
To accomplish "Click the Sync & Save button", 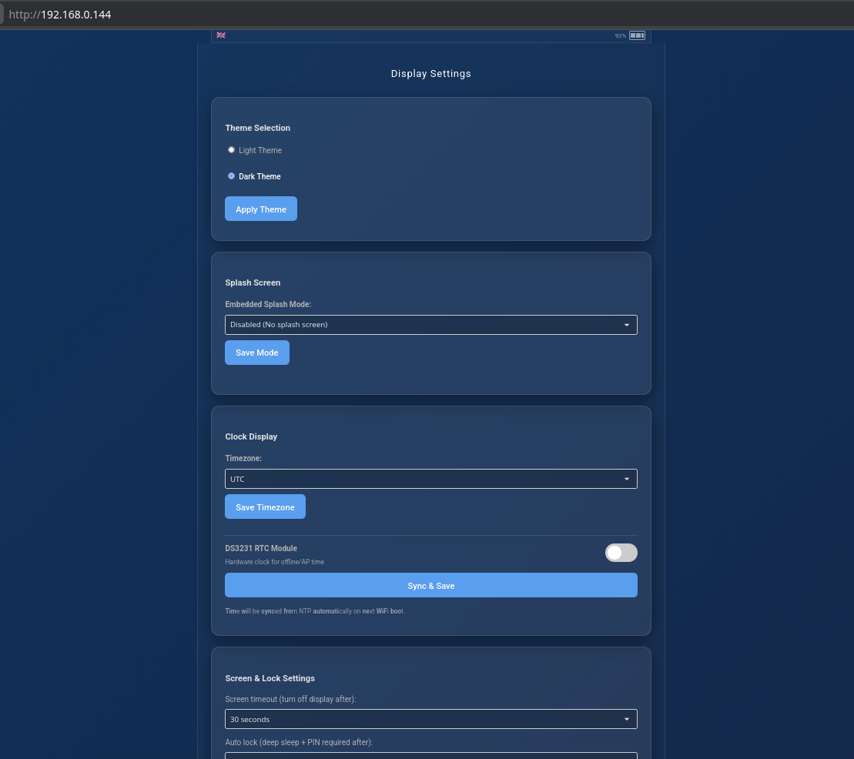I will tap(430, 585).
